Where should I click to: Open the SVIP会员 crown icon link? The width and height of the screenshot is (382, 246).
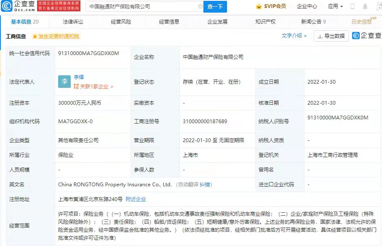tap(271, 6)
